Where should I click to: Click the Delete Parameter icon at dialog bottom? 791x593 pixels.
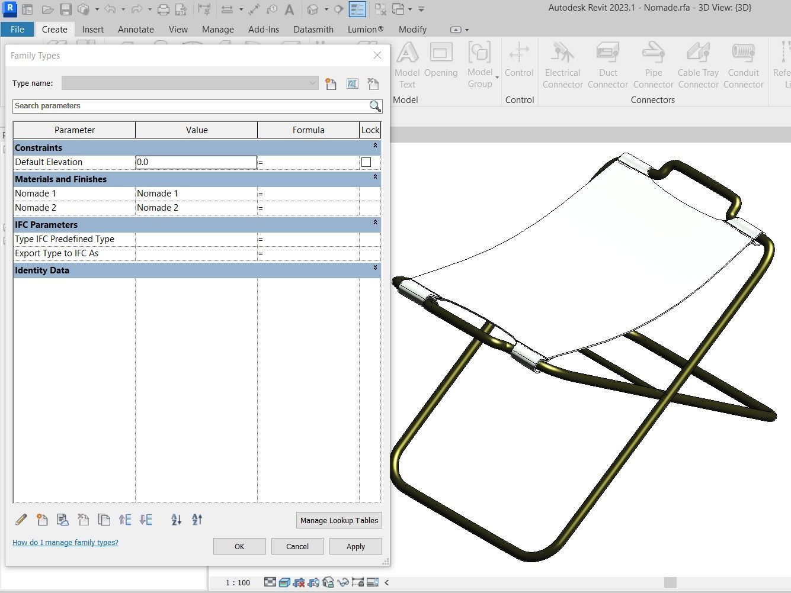point(84,520)
